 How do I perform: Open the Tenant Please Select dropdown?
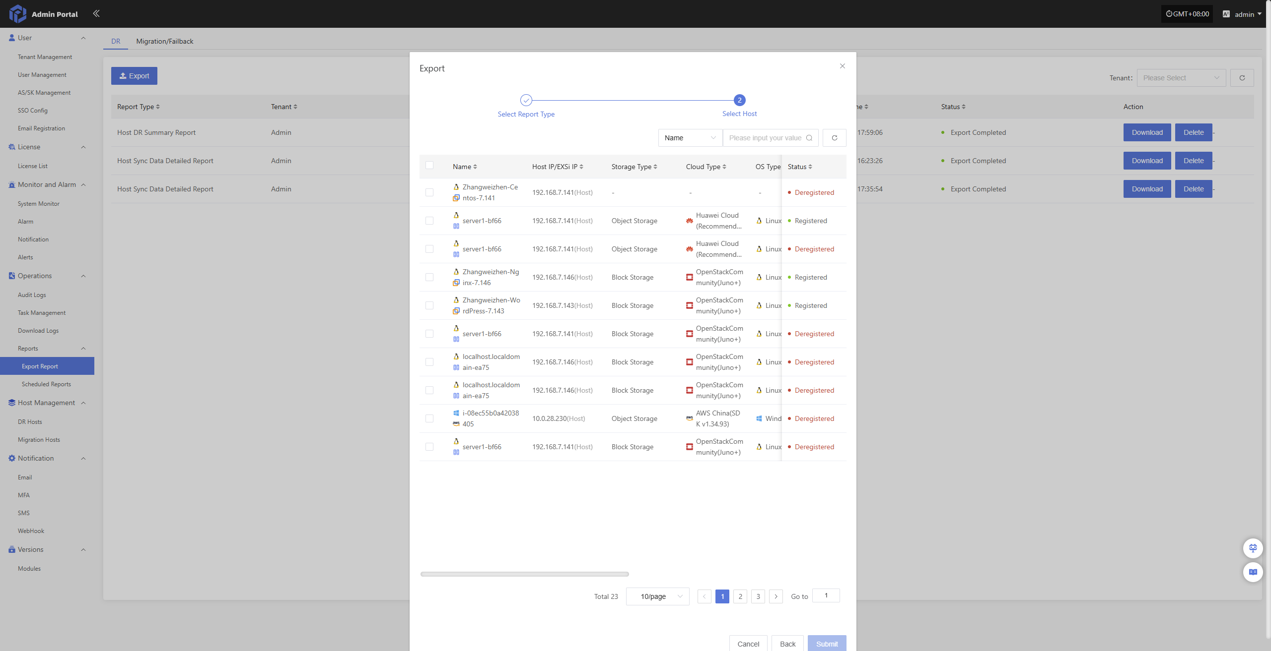pyautogui.click(x=1181, y=78)
